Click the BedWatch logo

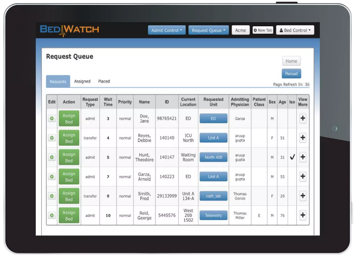tap(70, 30)
